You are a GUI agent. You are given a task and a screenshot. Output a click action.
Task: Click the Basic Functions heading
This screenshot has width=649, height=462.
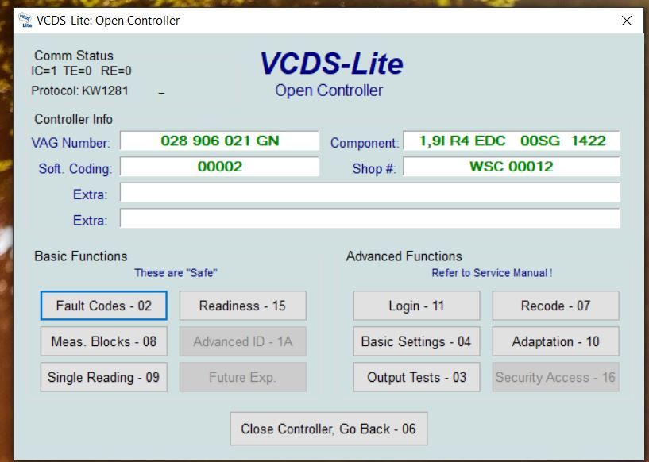[81, 256]
